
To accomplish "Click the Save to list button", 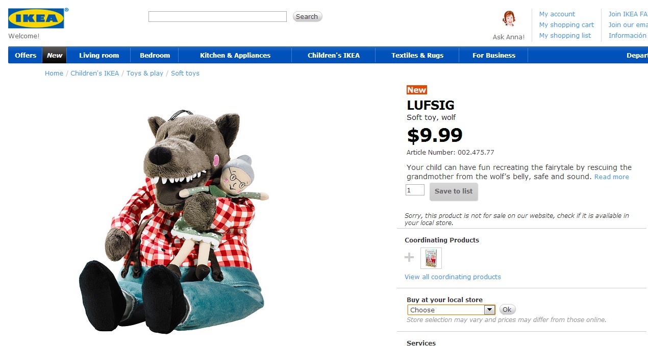I will click(454, 191).
